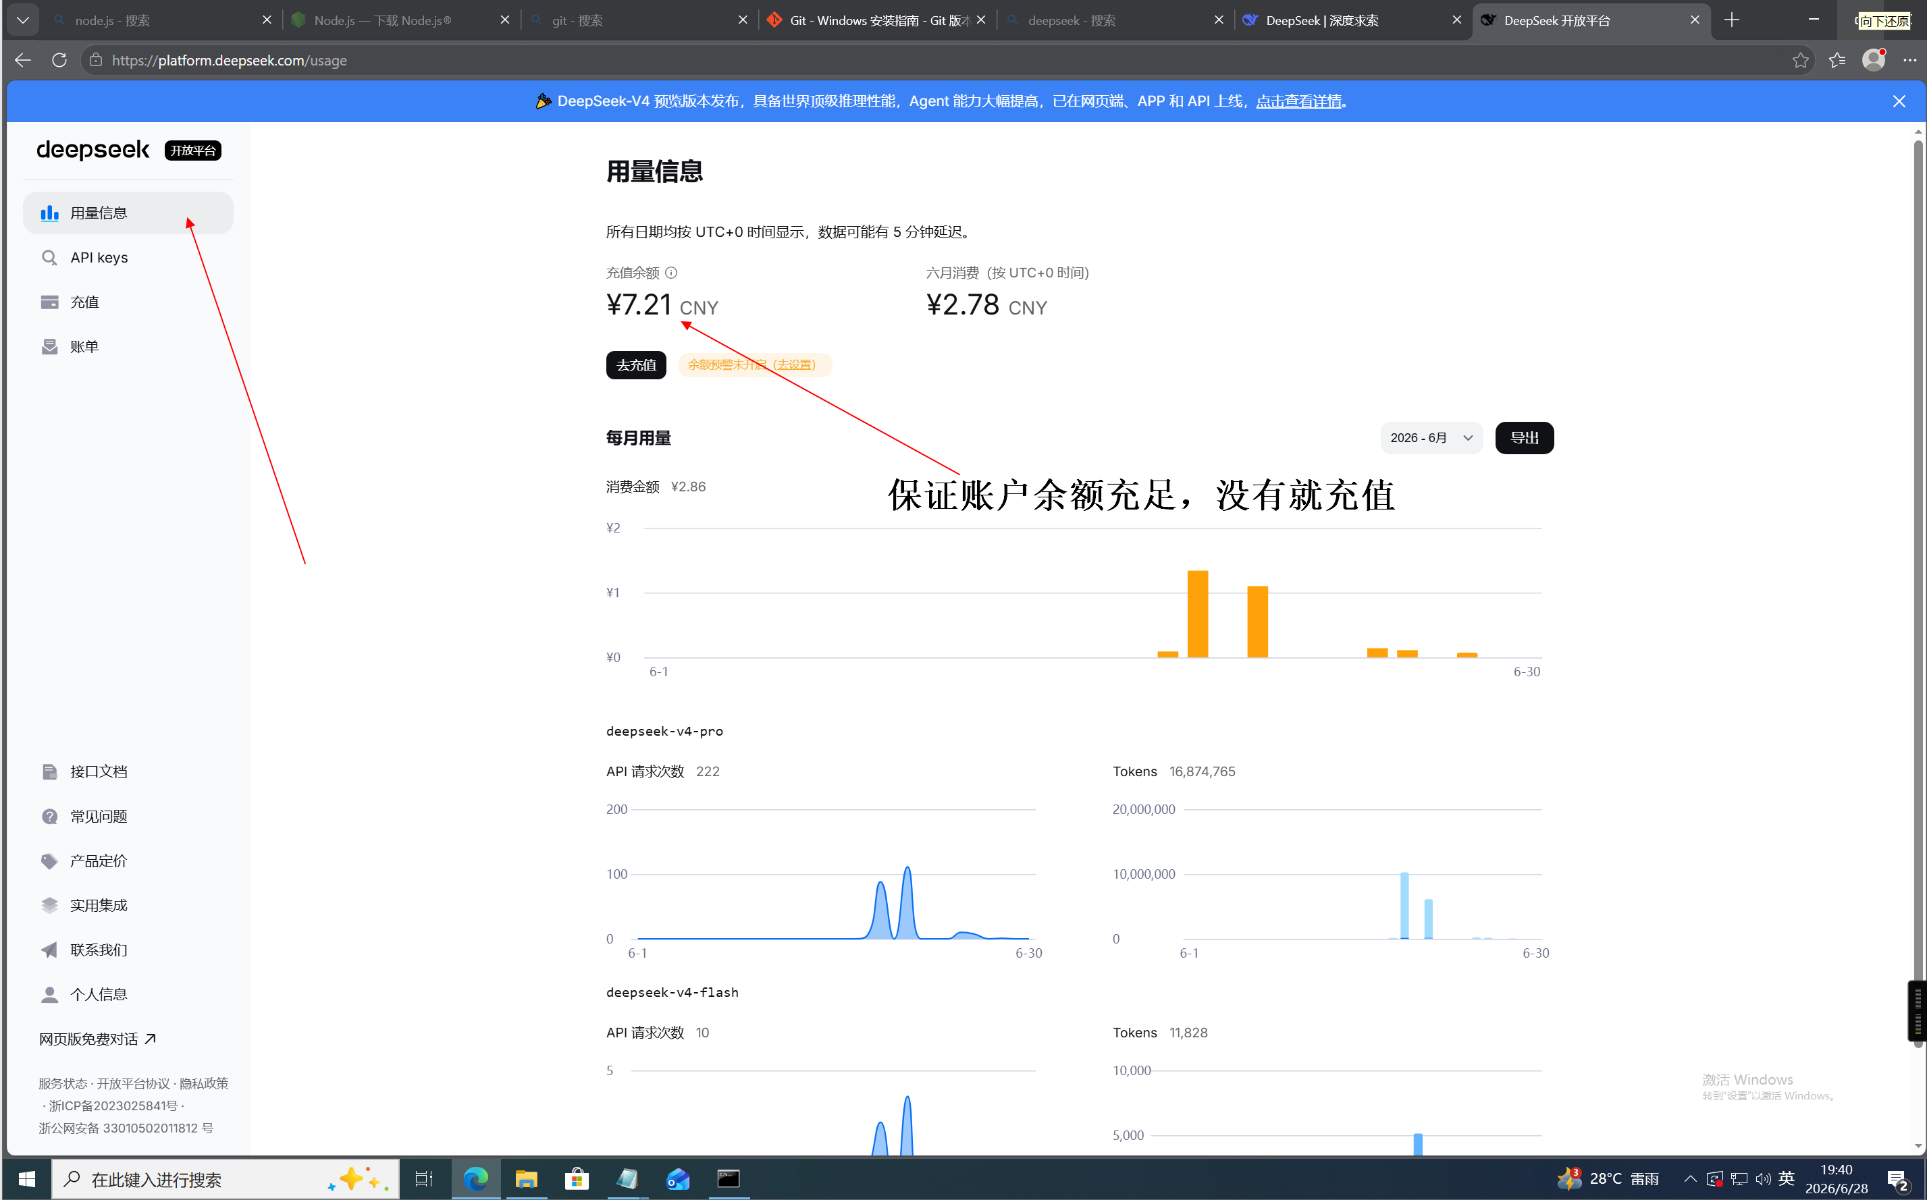Open Task View on taskbar

pos(424,1178)
